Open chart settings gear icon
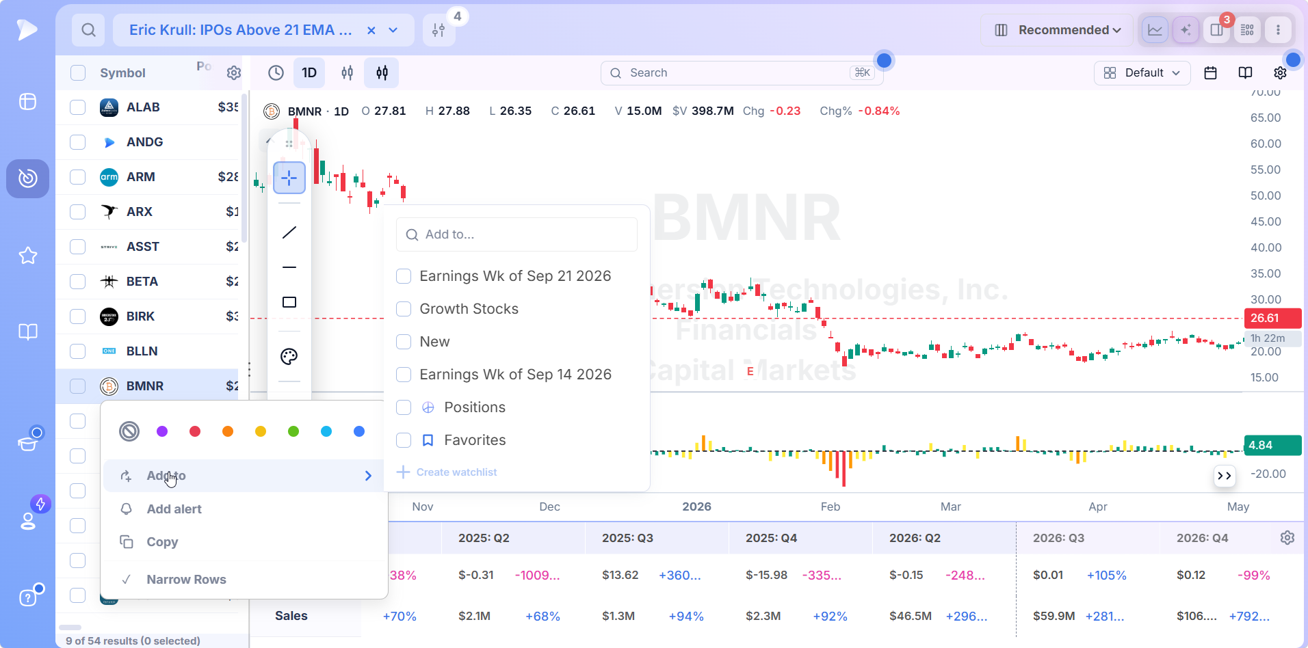The width and height of the screenshot is (1308, 648). (1280, 73)
